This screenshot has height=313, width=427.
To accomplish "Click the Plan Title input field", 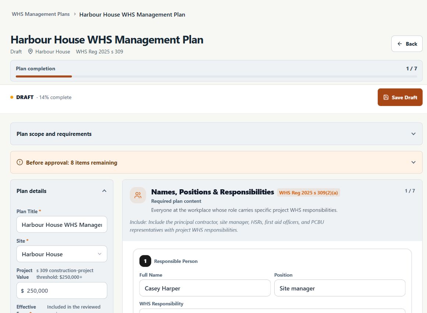I will 62,225.
